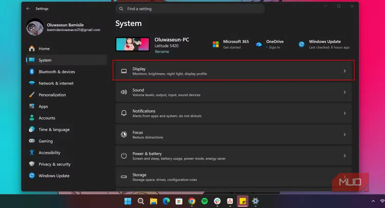Click the OneDrive cloud icon
Screen dimensions: 385x208
259,44
